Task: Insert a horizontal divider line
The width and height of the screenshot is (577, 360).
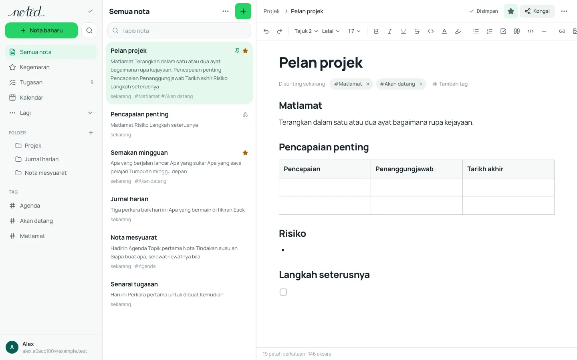Action: (544, 31)
